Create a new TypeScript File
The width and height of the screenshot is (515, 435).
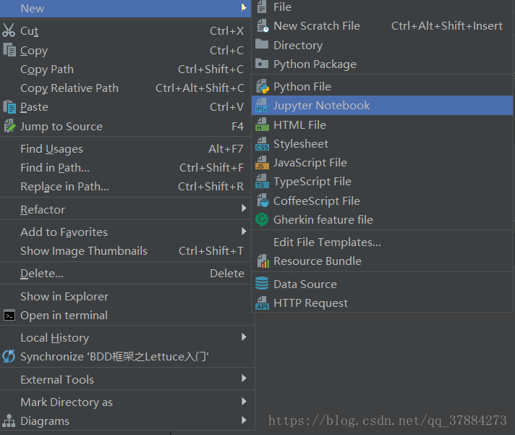point(312,182)
